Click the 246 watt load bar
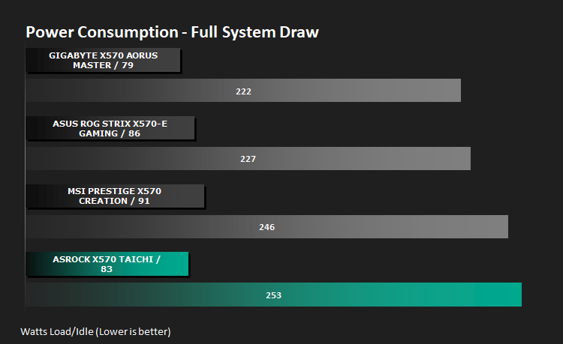 tap(266, 226)
